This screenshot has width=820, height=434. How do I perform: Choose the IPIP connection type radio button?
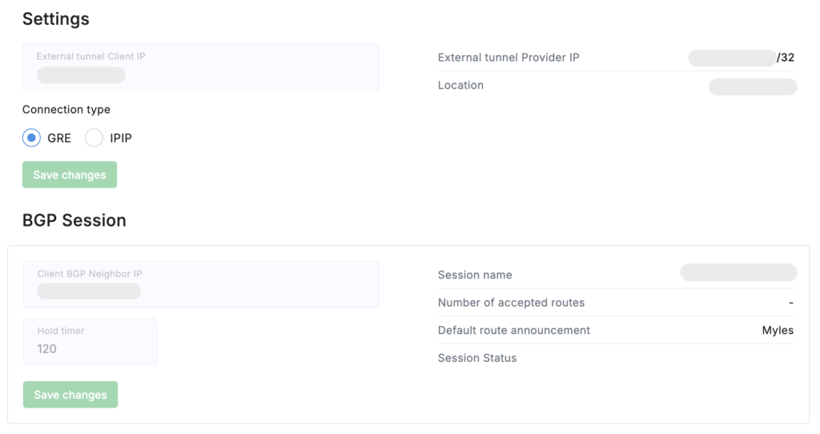94,138
